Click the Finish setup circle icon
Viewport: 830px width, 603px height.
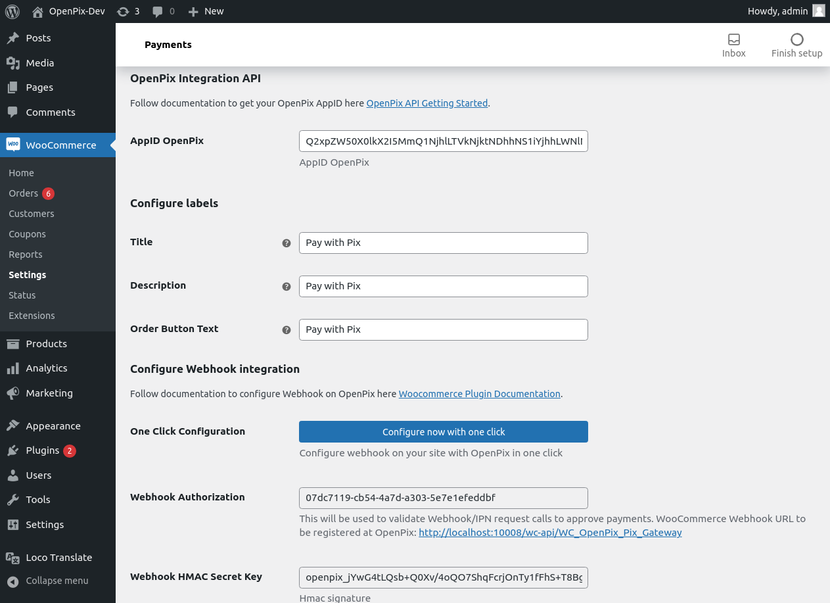click(796, 39)
